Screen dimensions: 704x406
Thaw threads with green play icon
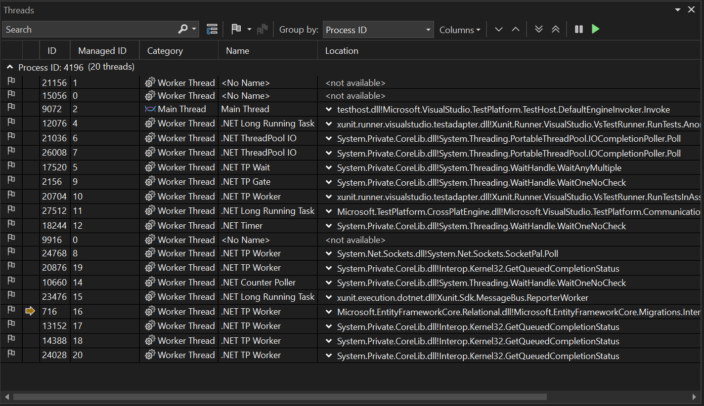(x=596, y=30)
